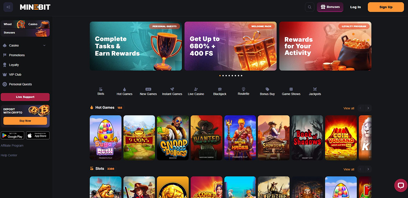Open the Get Up to 680% welcome banner
The image size is (408, 198).
pos(231,46)
